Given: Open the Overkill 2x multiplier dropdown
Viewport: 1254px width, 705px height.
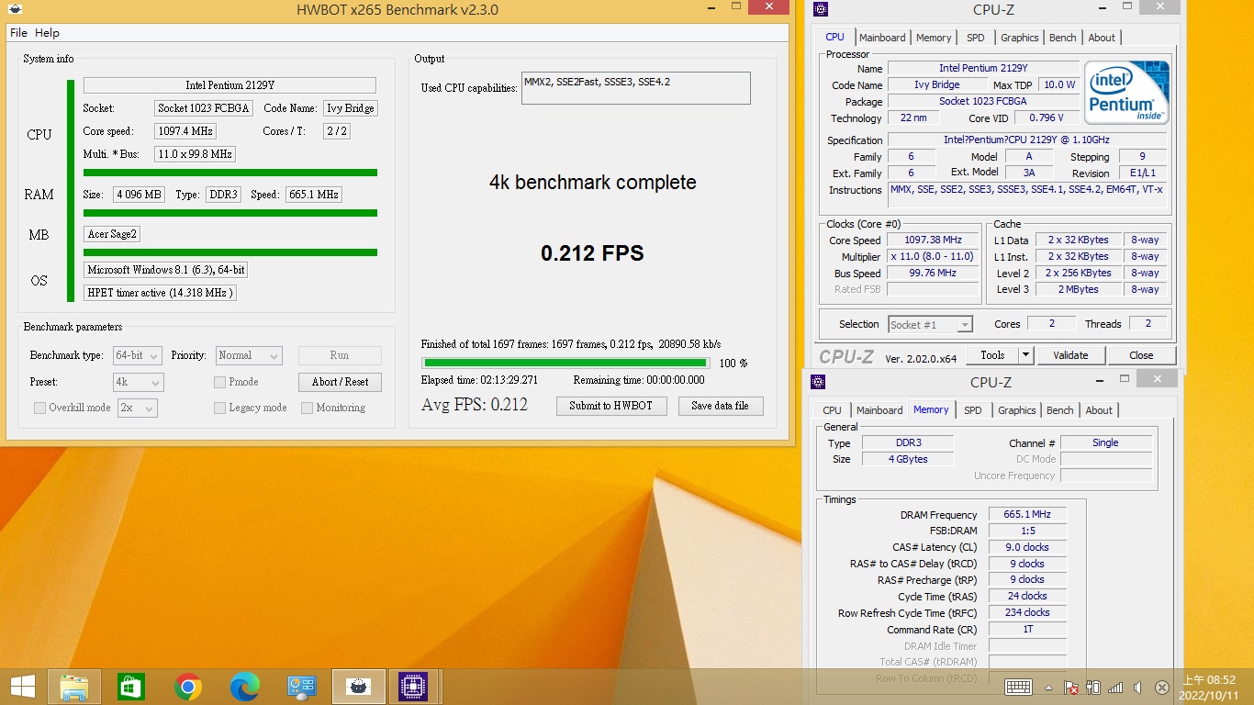Looking at the screenshot, I should [137, 408].
